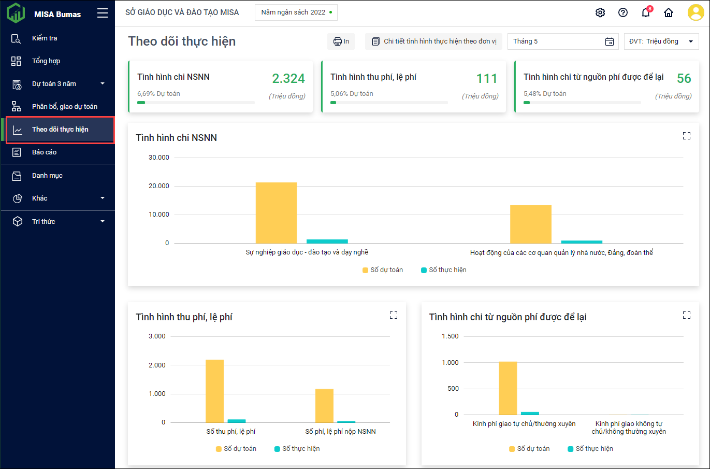Open the ĐVT: Triệu đồng dropdown
The image size is (710, 469).
[x=661, y=41]
